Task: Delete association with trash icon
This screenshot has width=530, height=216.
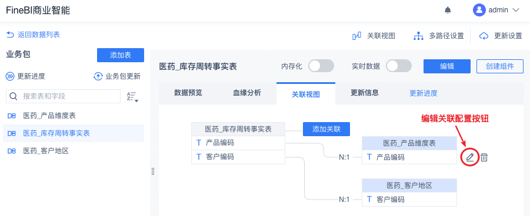Action: (x=484, y=157)
